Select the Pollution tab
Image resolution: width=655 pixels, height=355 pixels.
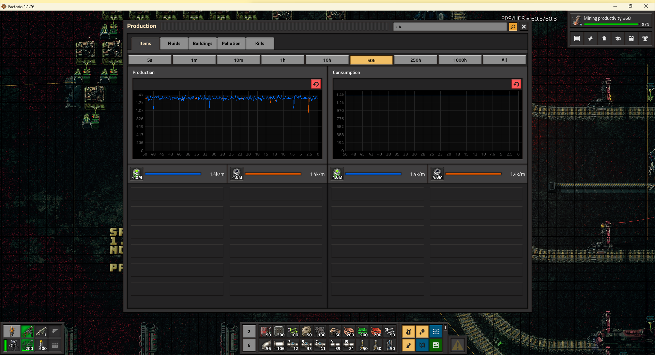click(x=231, y=43)
